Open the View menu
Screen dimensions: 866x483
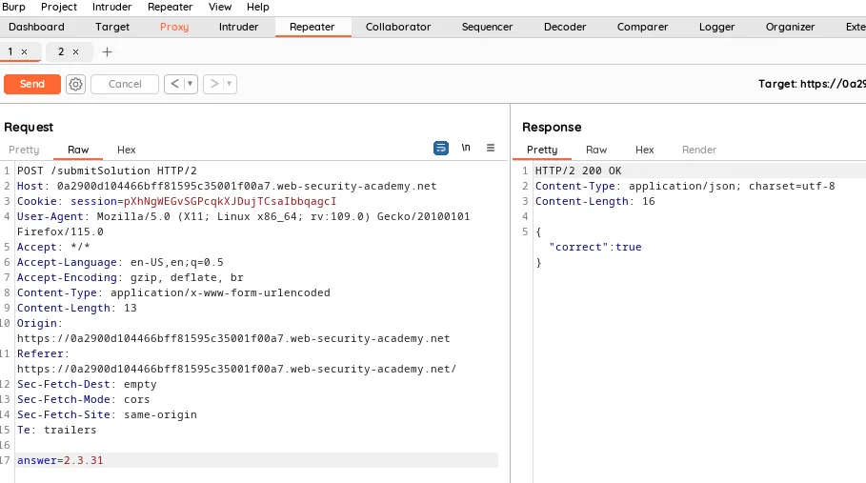[219, 8]
